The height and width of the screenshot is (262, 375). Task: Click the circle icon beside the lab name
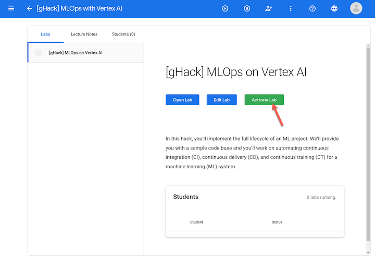pos(38,53)
